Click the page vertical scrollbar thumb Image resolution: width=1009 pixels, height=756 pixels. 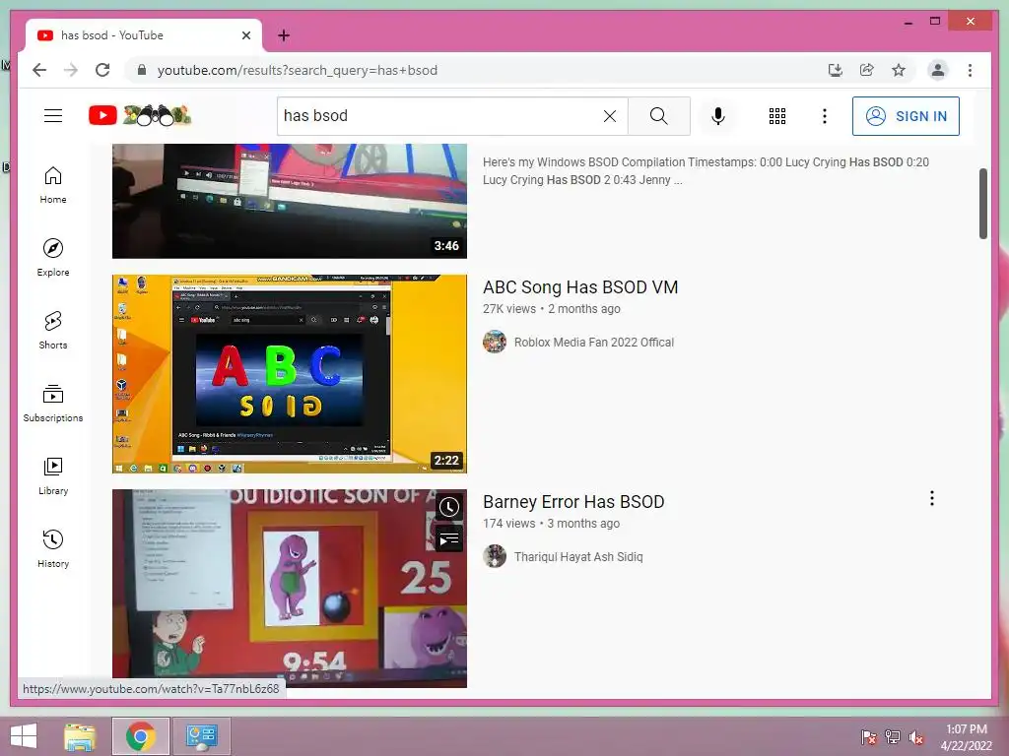[x=982, y=203]
